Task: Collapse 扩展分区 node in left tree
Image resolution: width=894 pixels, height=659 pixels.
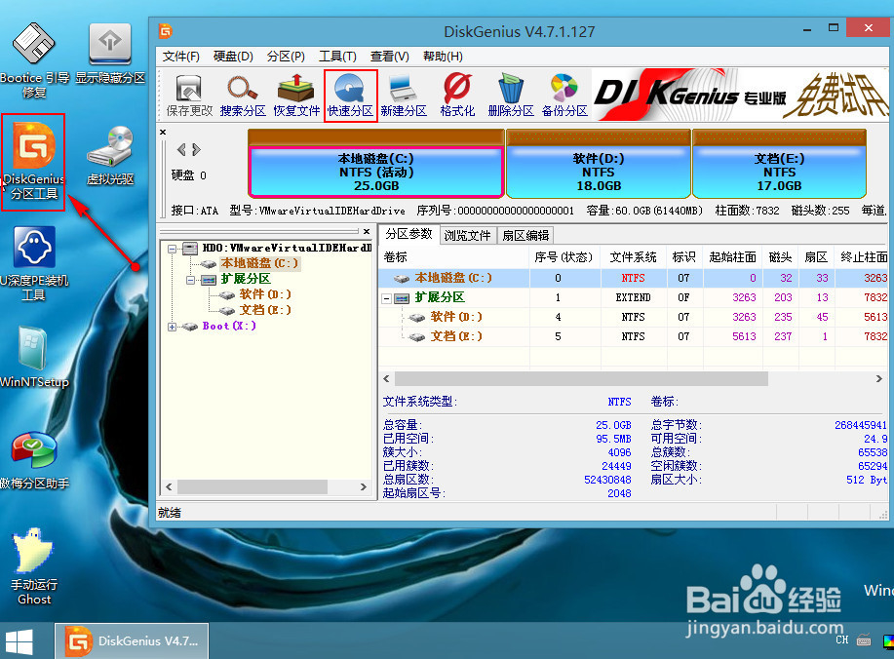Action: (x=190, y=280)
